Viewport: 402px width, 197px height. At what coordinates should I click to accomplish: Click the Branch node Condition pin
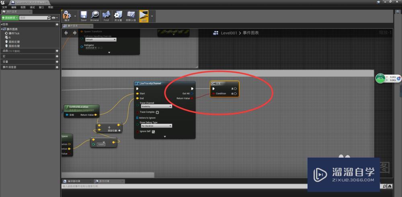point(213,94)
